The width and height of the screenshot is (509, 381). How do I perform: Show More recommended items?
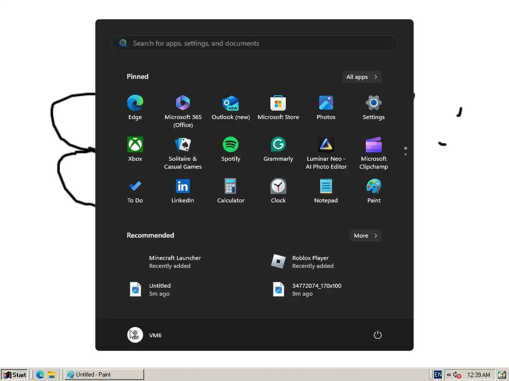[365, 236]
